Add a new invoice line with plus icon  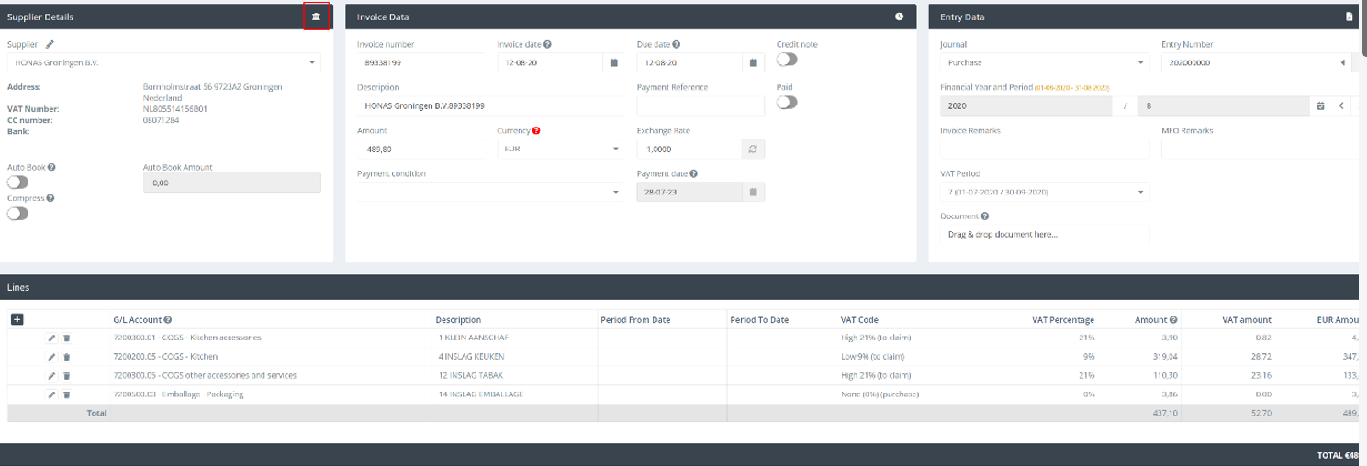click(x=17, y=319)
